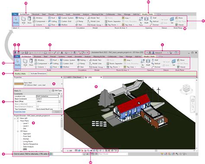Select the Kitchen 3D view
The image size is (205, 164).
[x=26, y=139]
